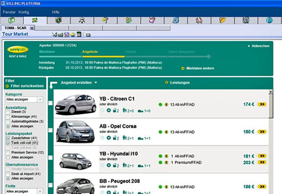Tick the selection box for Citroen C1 row
282x194 pixels.
pyautogui.click(x=50, y=103)
